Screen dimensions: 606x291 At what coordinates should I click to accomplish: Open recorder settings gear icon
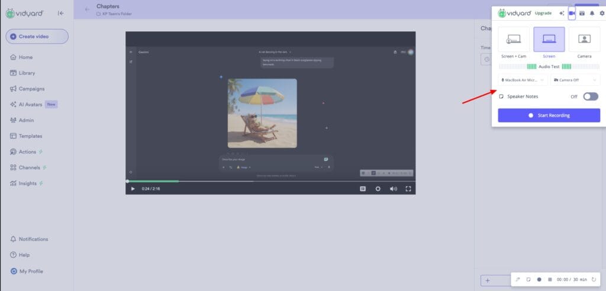pos(602,13)
